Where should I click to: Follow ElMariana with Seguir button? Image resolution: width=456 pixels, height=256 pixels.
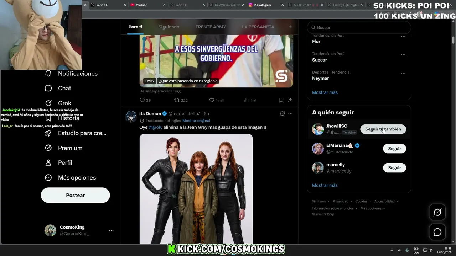394,149
